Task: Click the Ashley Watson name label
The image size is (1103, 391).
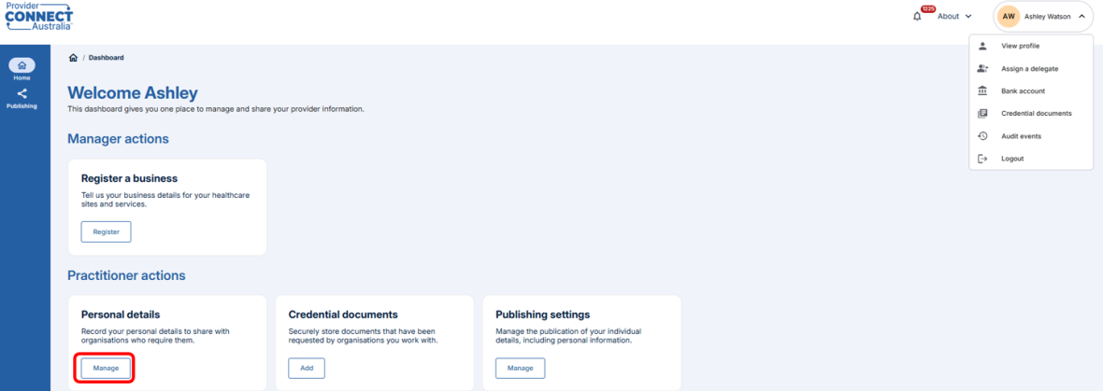Action: [1047, 16]
